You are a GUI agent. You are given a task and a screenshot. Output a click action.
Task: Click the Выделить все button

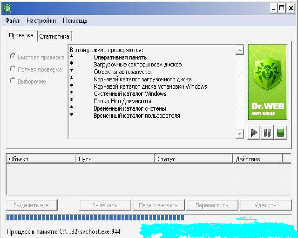32,205
